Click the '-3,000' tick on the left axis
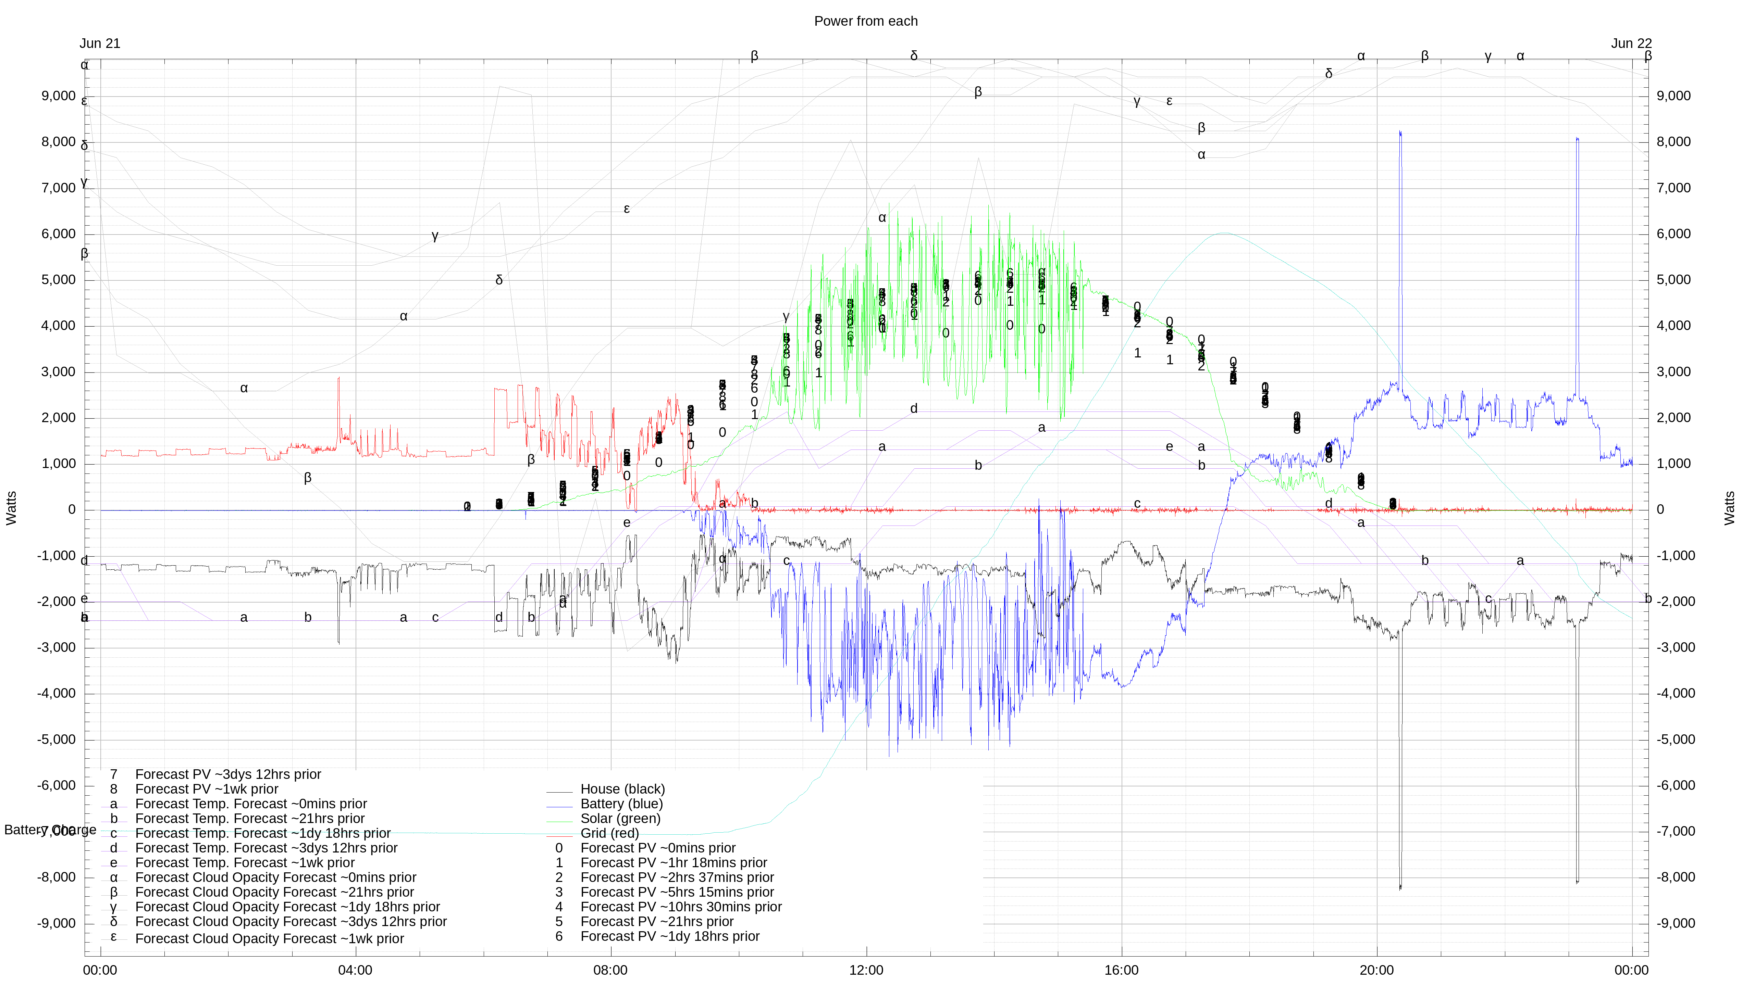The width and height of the screenshot is (1754, 986). 57,648
